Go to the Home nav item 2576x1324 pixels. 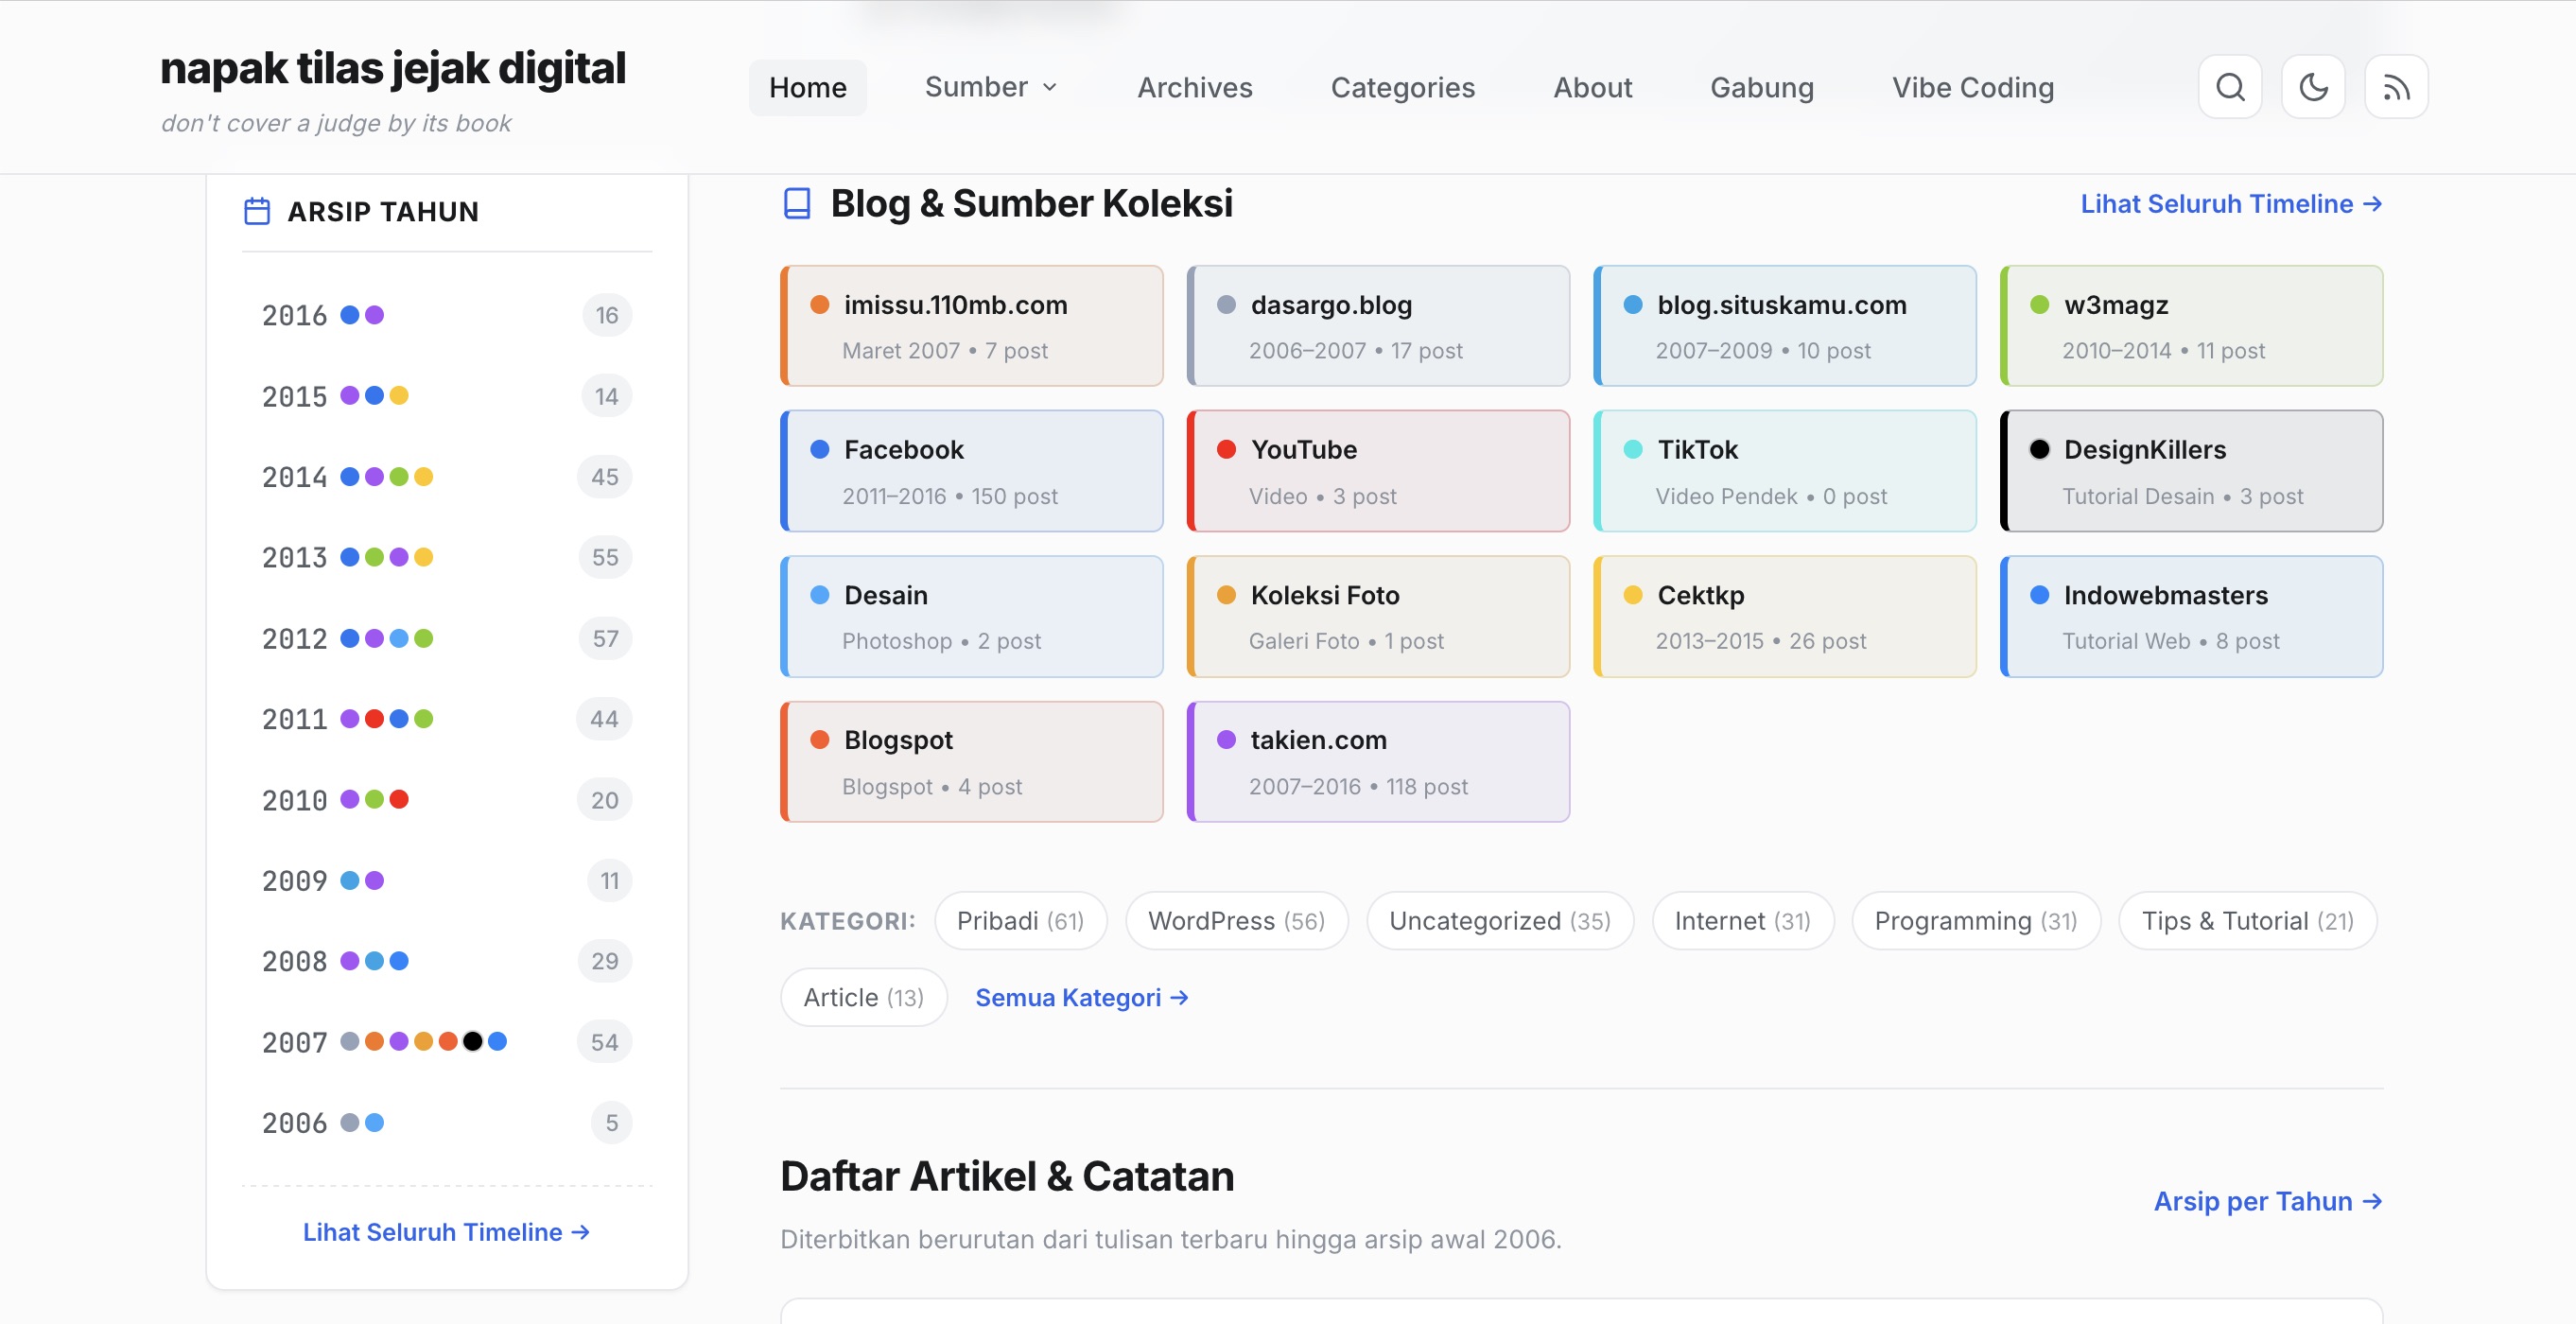[808, 87]
